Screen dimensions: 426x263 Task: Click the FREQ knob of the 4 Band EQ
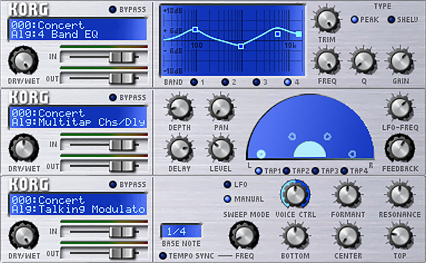(x=327, y=61)
